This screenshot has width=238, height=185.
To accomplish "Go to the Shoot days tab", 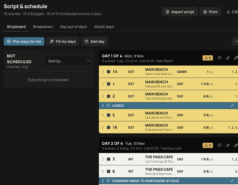I will pyautogui.click(x=104, y=27).
